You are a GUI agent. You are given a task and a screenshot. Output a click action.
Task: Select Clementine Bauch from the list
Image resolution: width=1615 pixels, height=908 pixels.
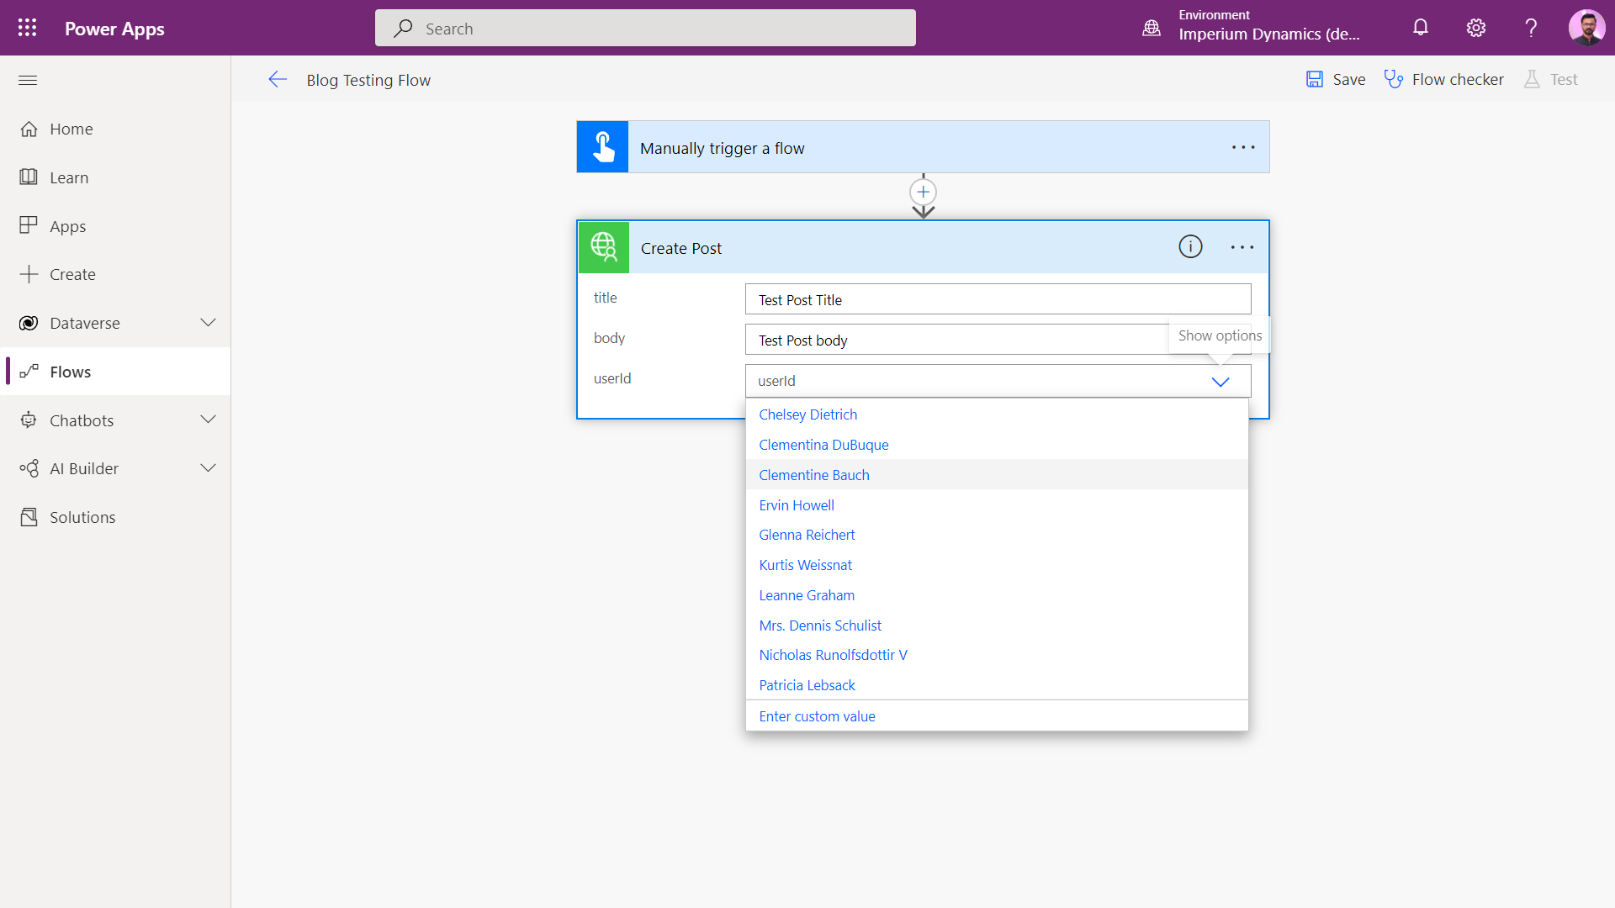point(813,475)
